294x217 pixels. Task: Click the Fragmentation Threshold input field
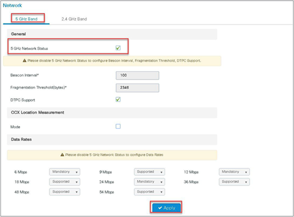coord(137,88)
